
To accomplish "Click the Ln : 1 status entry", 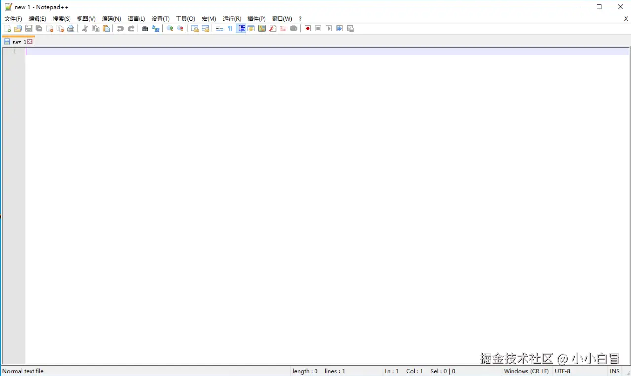I will coord(391,371).
